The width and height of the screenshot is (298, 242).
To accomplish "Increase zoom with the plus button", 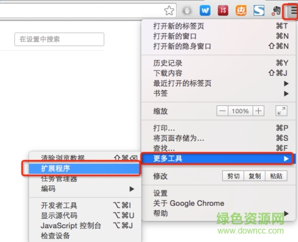I will 258,111.
